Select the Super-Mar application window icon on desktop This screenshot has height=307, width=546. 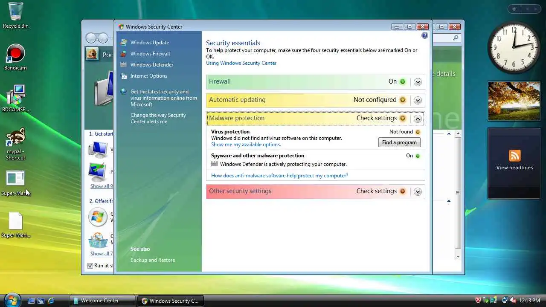point(16,179)
